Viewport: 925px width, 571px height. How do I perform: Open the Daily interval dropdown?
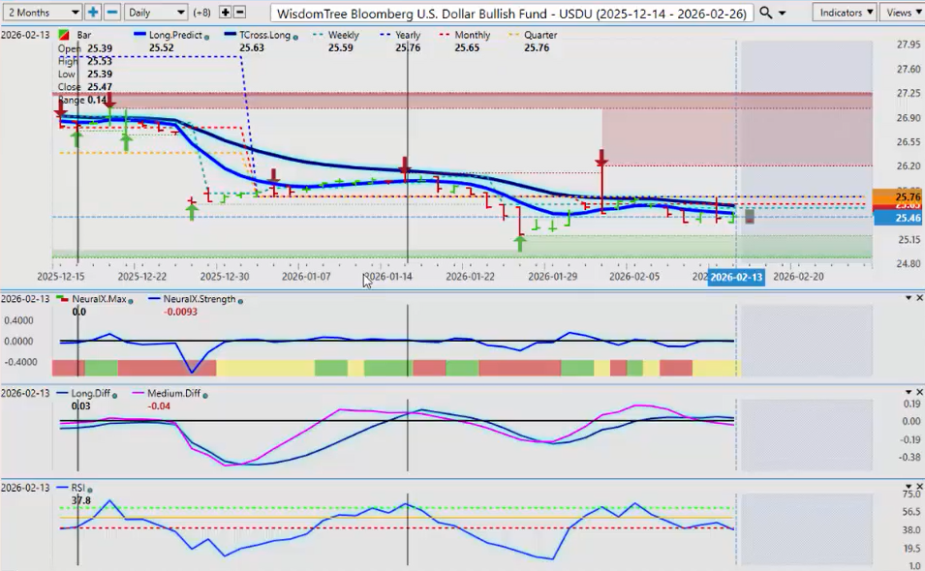(x=155, y=13)
